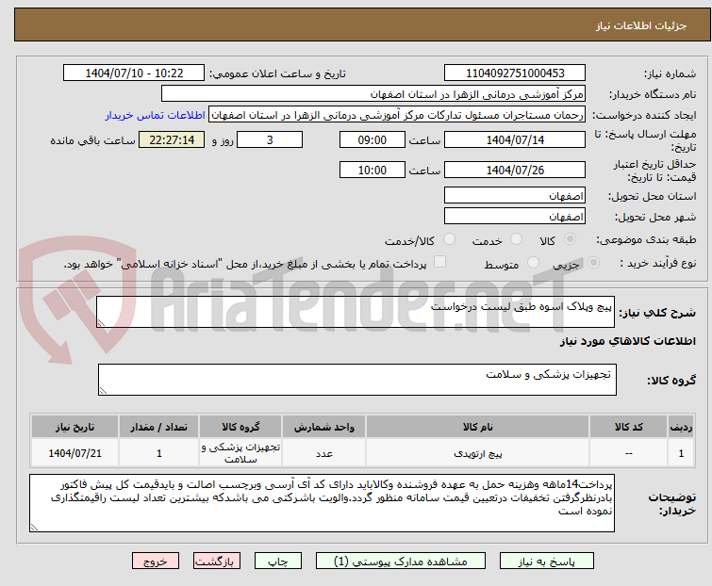Select the کالا/خدمت radio button

(449, 238)
